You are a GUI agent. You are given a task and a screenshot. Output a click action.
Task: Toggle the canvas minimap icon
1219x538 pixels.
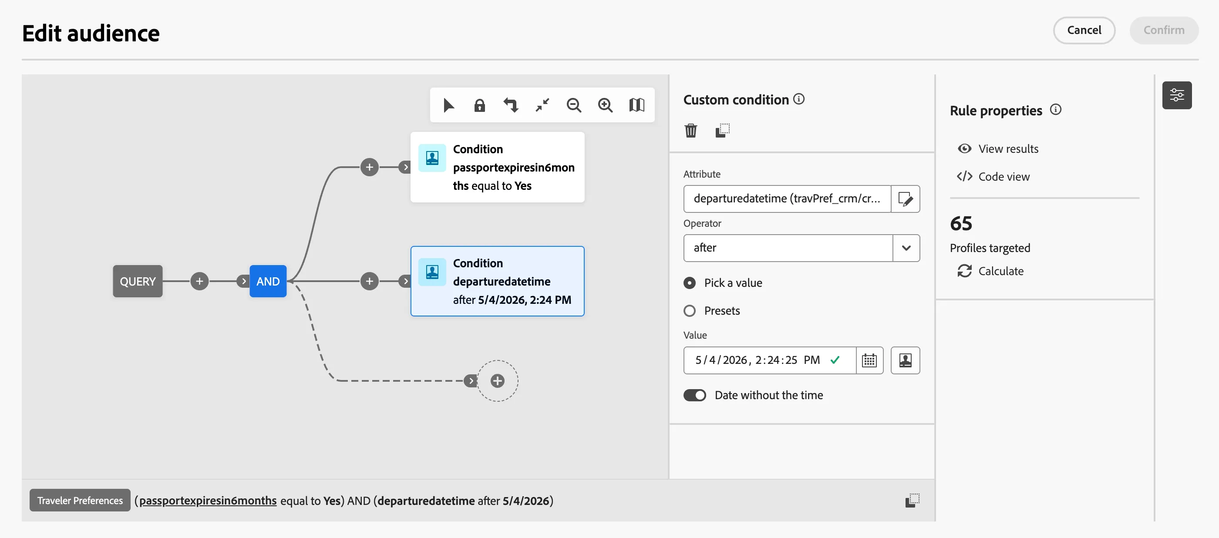click(636, 105)
